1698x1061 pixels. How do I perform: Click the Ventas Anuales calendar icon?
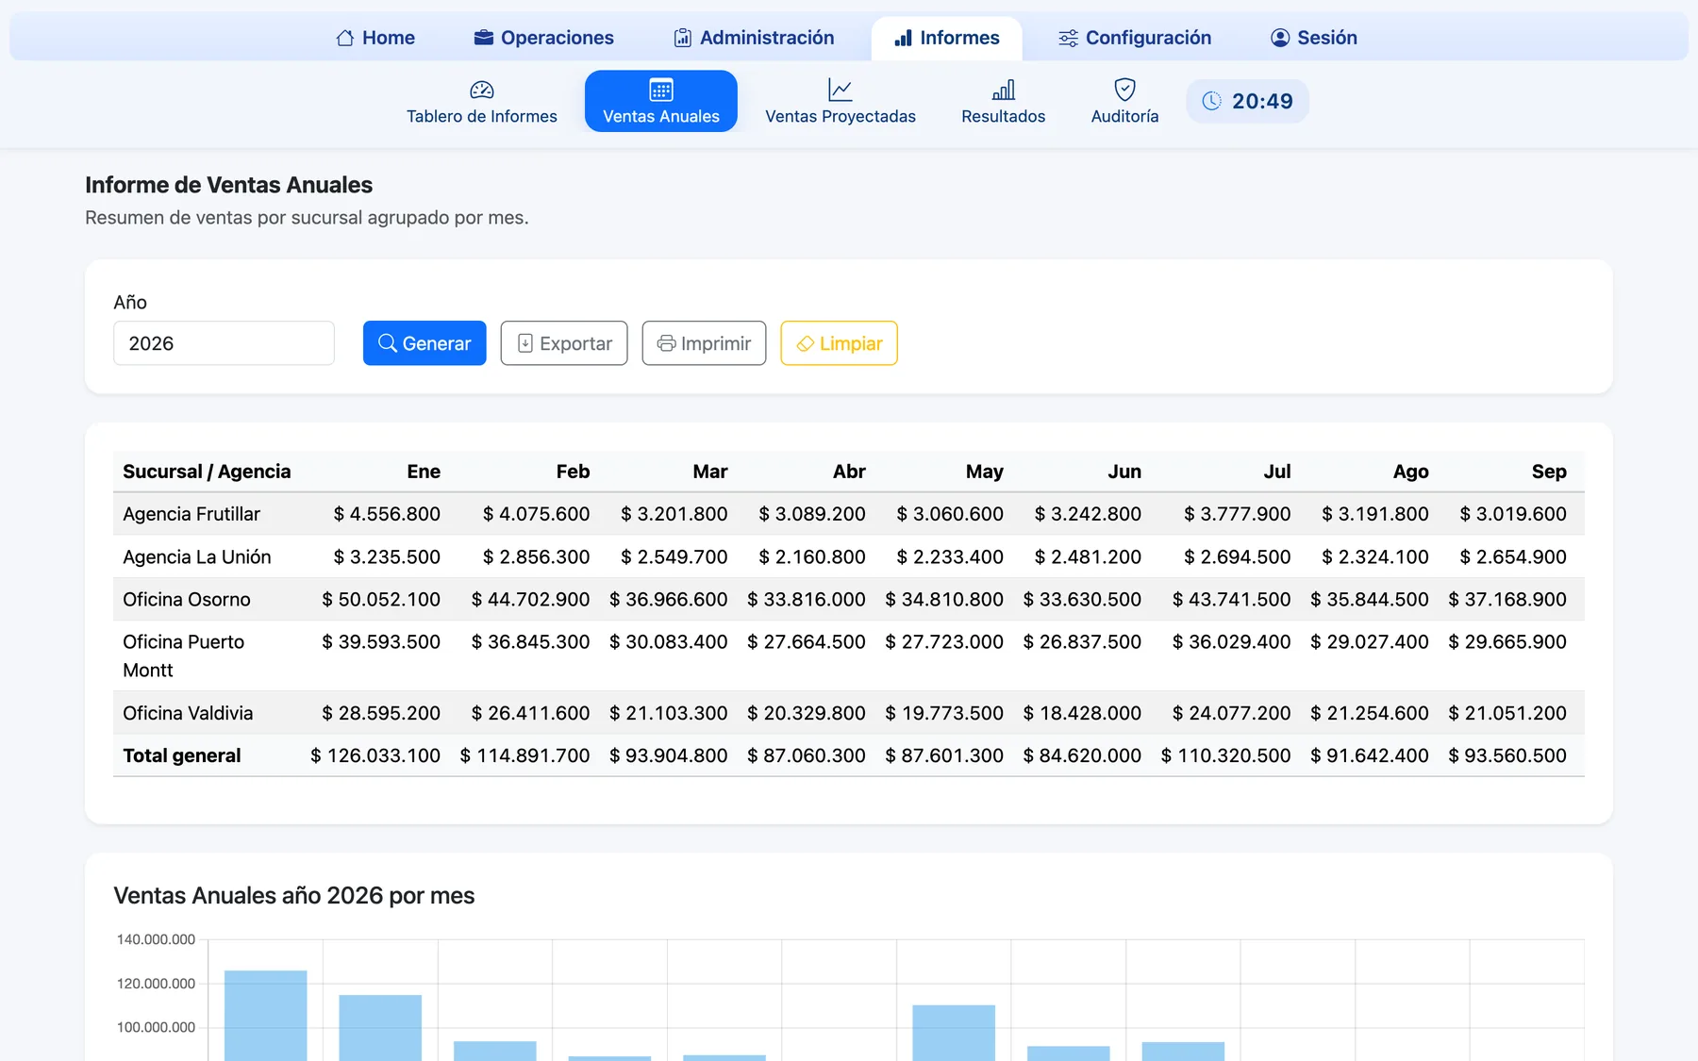[x=661, y=90]
